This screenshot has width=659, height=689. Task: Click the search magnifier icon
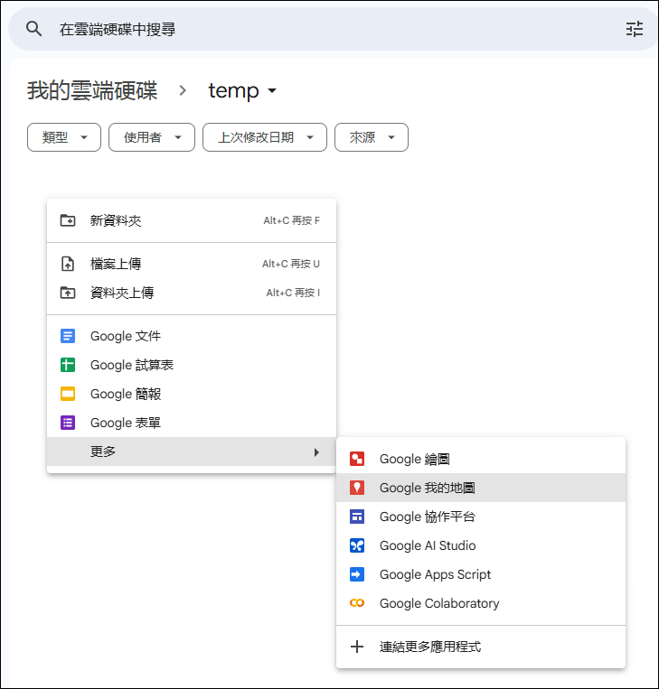click(x=33, y=29)
